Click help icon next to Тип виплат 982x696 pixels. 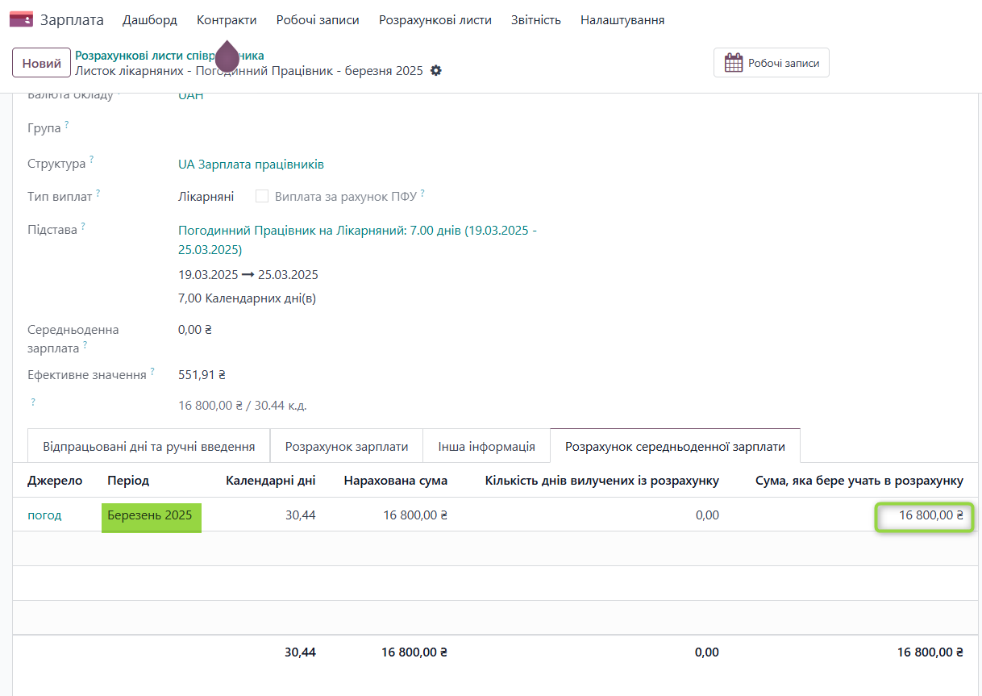pos(98,193)
